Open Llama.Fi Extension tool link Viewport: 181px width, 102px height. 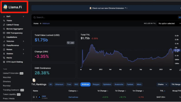tap(11, 73)
